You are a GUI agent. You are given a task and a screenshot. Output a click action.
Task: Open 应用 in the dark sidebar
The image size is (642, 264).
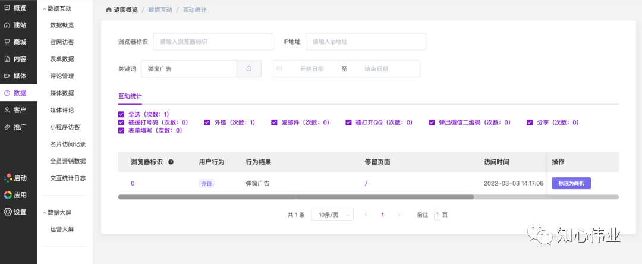15,195
